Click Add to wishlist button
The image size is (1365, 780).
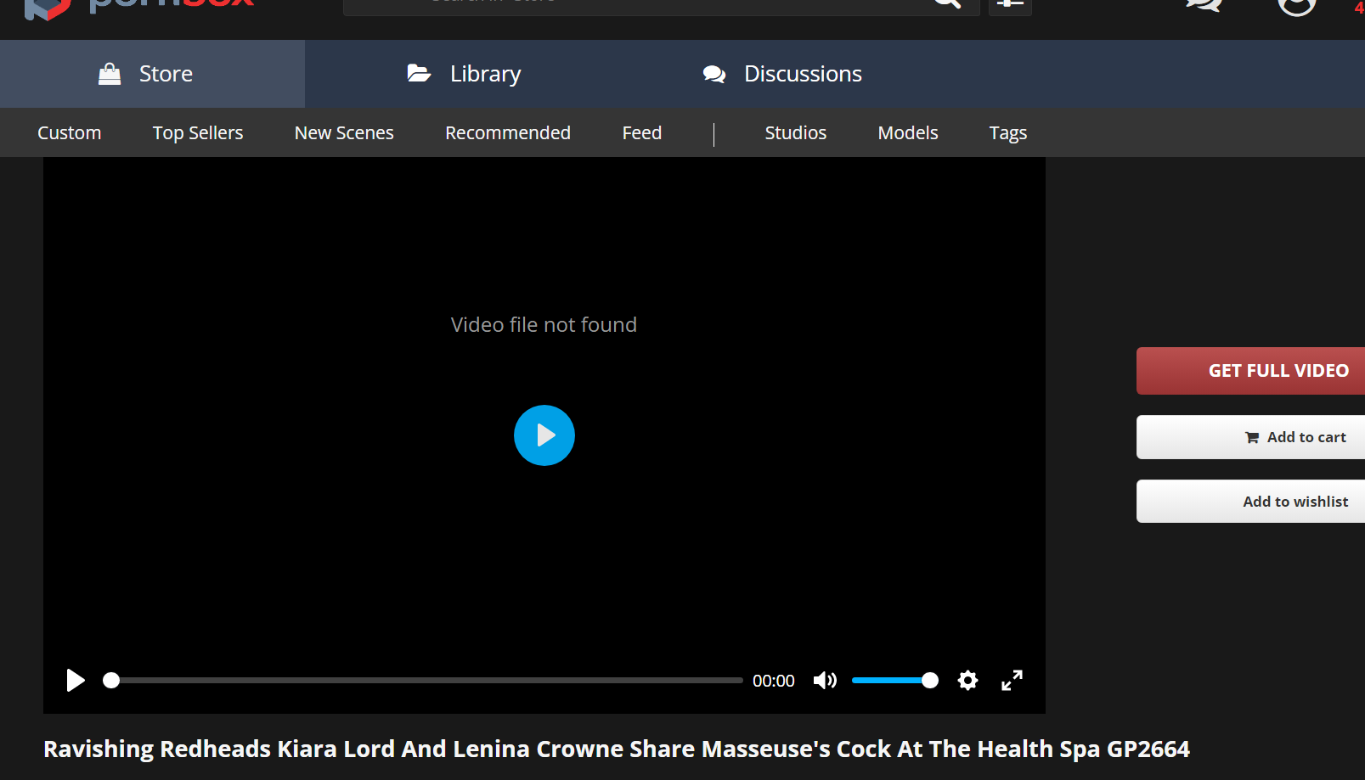click(x=1250, y=502)
